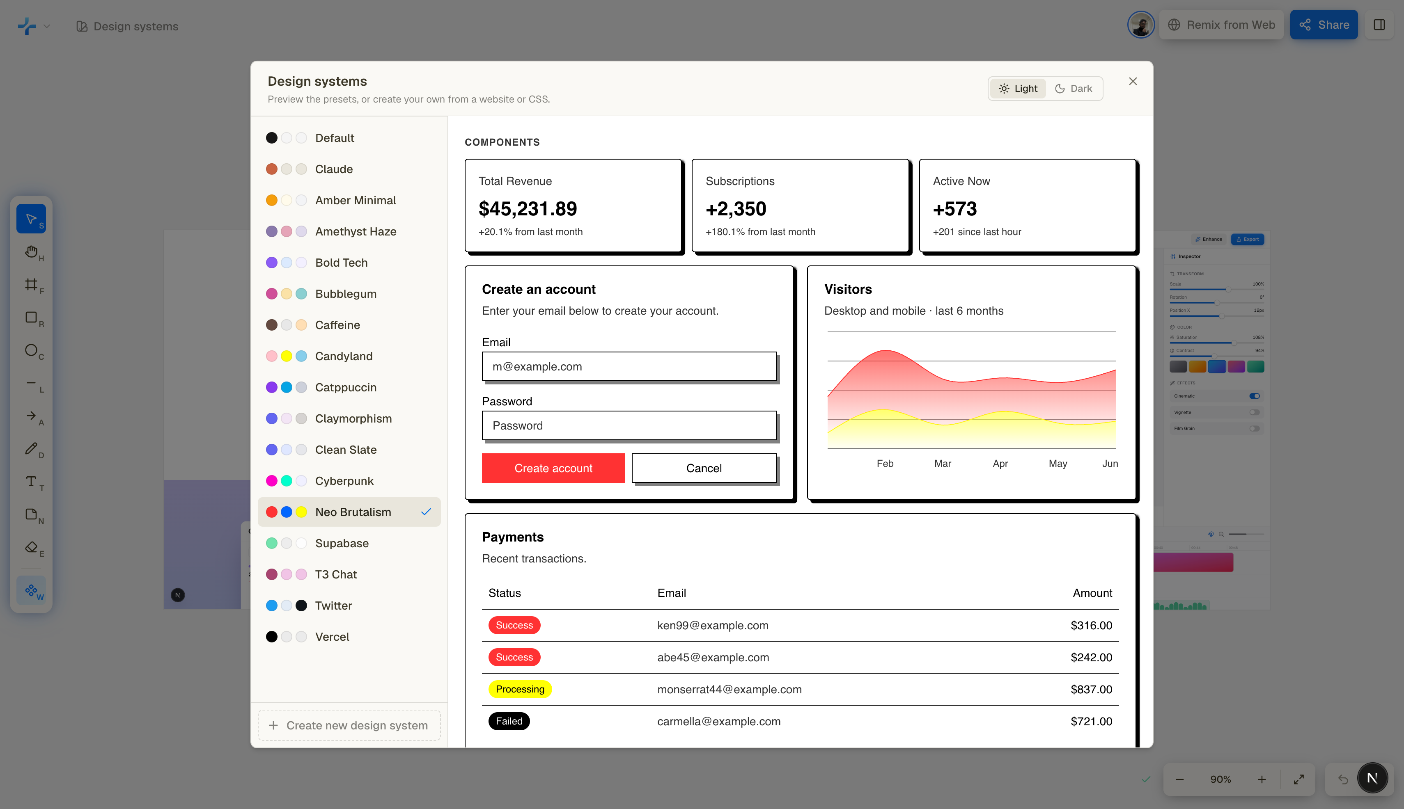Click the red Create account button
1404x809 pixels.
[553, 468]
